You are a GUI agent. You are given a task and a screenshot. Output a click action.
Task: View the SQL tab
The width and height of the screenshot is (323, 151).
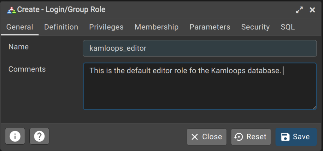[x=288, y=27]
